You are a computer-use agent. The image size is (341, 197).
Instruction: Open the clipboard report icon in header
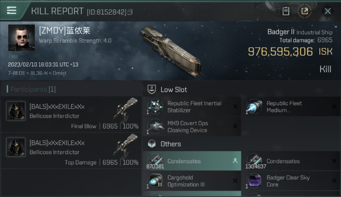click(x=286, y=11)
